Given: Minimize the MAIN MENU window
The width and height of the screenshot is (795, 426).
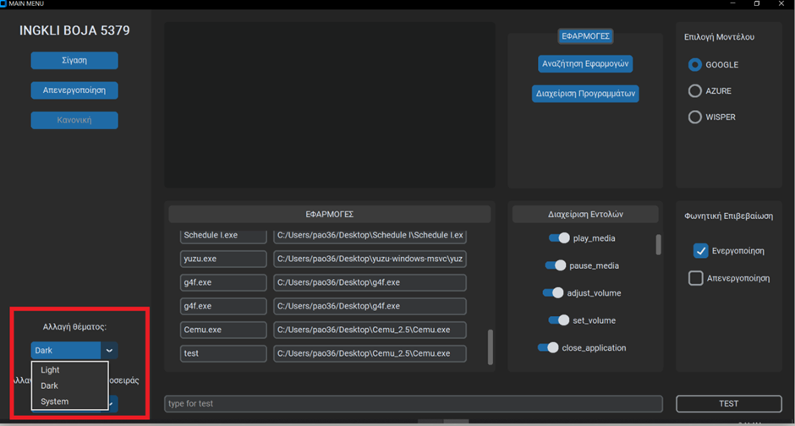Looking at the screenshot, I should (x=732, y=3).
